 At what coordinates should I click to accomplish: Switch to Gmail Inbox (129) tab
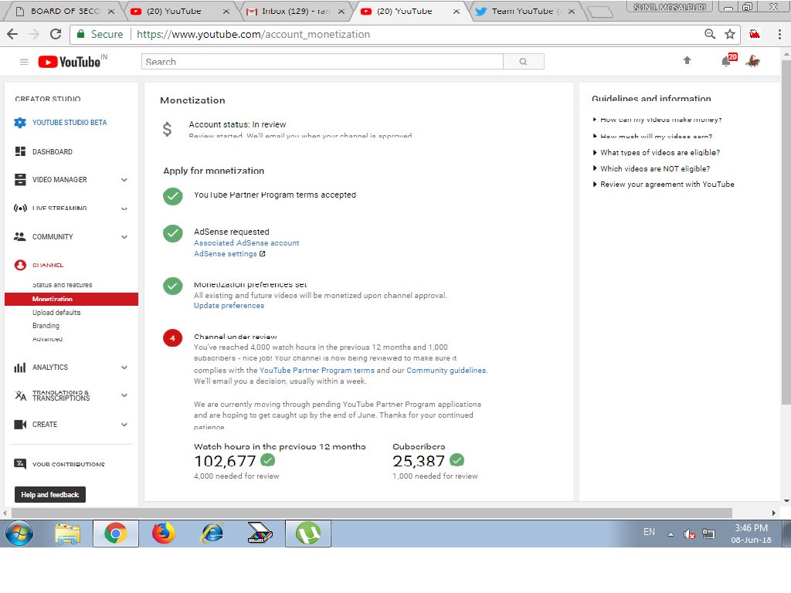[x=295, y=11]
